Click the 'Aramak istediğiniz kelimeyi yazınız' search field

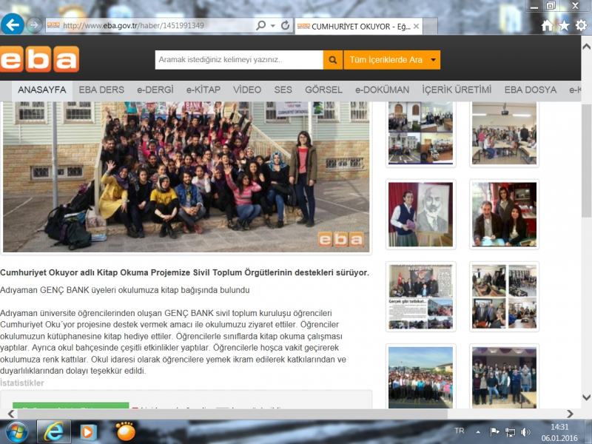click(x=238, y=59)
